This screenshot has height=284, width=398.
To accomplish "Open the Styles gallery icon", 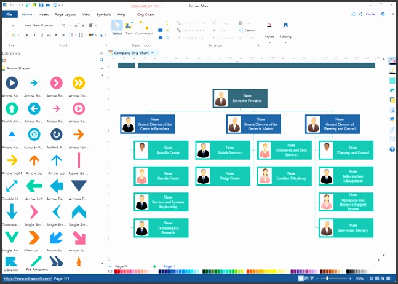I will pos(269,25).
